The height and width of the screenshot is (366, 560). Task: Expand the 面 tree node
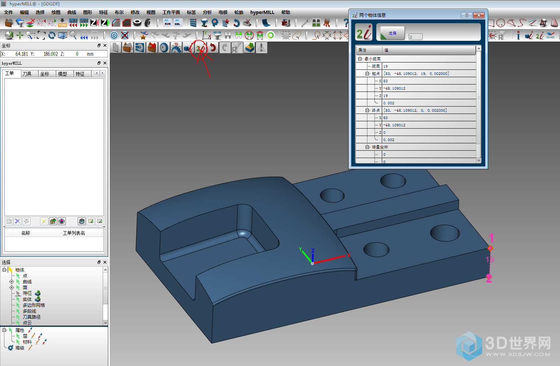(11, 287)
